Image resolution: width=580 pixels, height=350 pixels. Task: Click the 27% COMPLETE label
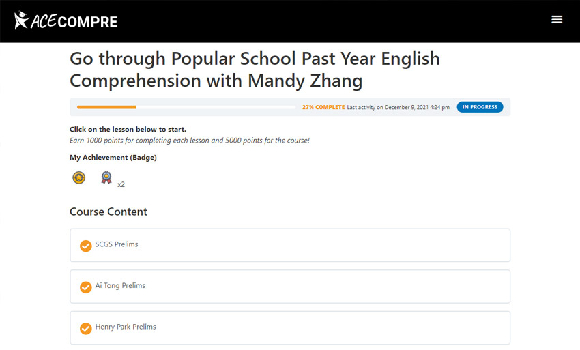tap(323, 107)
